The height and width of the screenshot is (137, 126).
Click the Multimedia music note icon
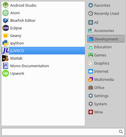(x=91, y=79)
